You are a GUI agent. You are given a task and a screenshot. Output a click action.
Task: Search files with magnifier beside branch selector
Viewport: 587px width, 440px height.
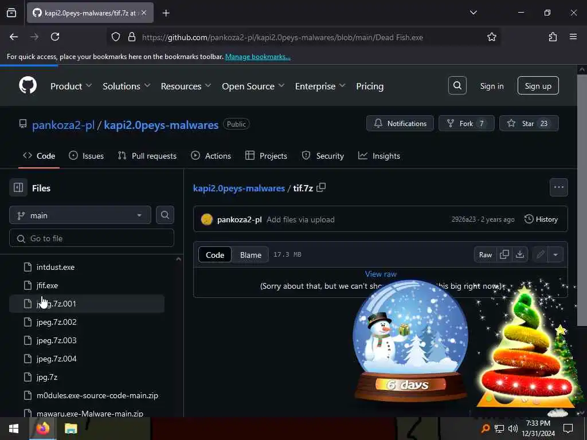165,215
